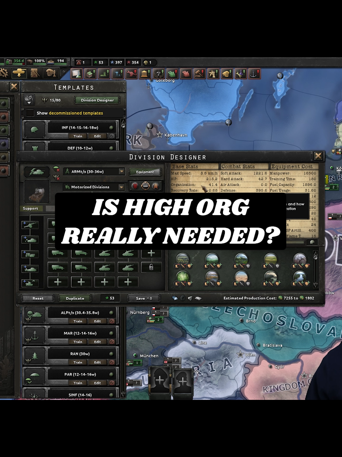Viewport: 342px width, 457px height.
Task: Click the Reset button
Action: [38, 298]
